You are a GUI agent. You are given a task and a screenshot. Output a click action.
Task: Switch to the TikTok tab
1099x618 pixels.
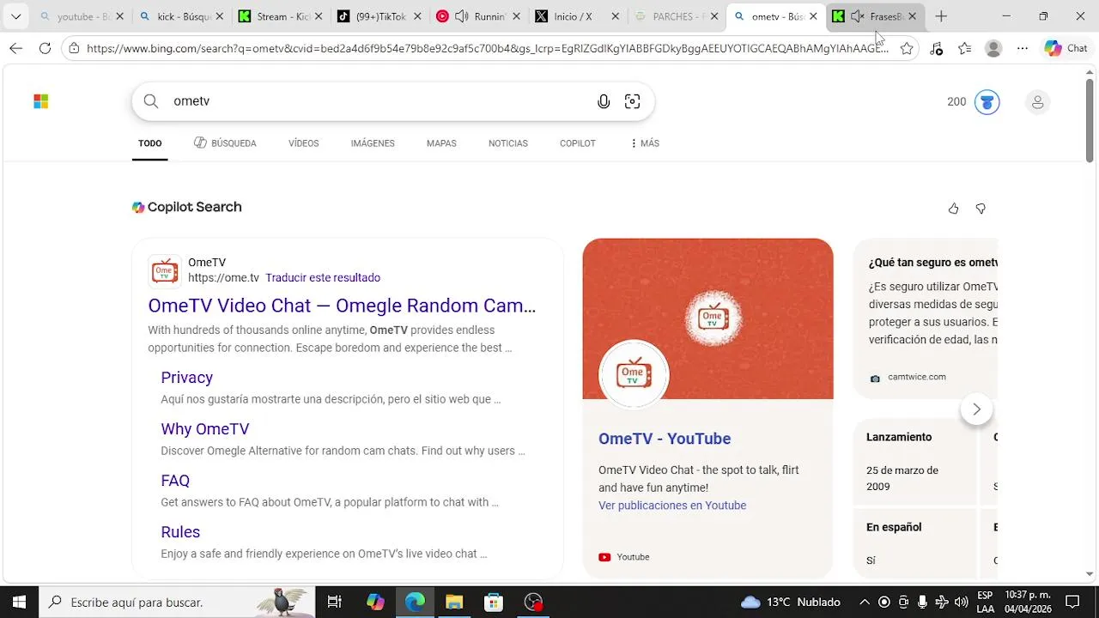pos(381,16)
